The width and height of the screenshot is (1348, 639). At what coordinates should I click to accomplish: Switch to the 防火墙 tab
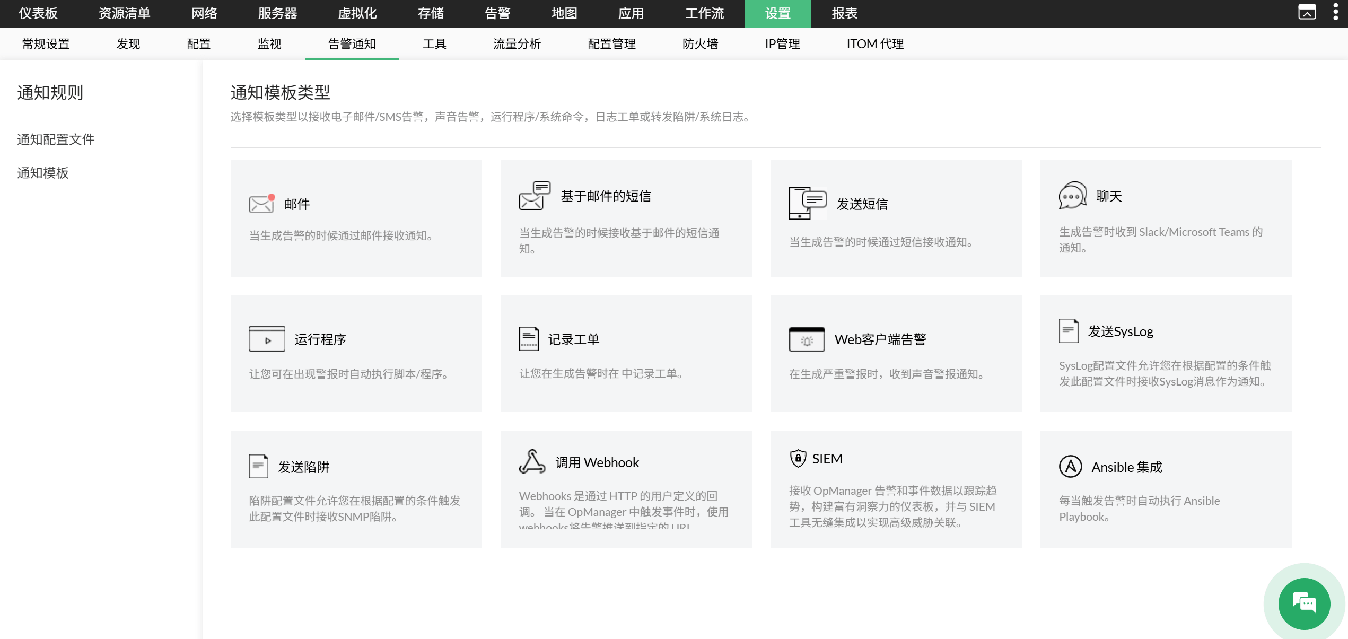coord(700,43)
